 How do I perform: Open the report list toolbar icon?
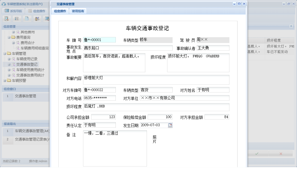click(17, 18)
